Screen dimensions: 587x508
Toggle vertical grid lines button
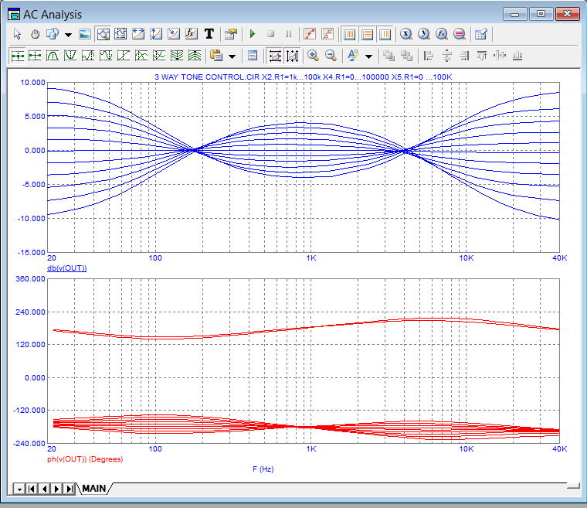coord(349,35)
